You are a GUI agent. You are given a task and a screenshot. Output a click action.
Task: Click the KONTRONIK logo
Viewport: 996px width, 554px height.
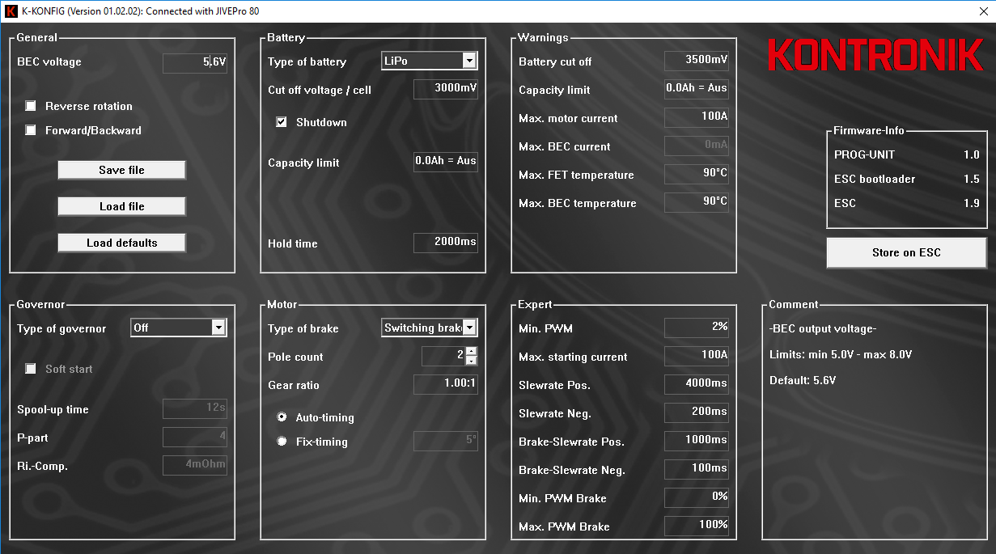coord(875,57)
